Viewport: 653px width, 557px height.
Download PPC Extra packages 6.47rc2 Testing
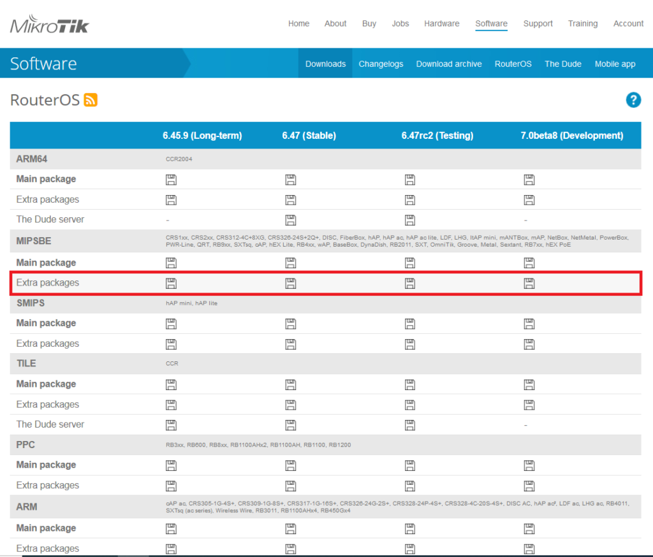[410, 486]
